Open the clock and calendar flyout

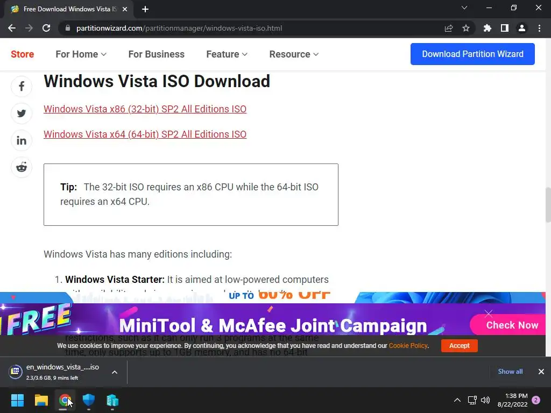(513, 400)
